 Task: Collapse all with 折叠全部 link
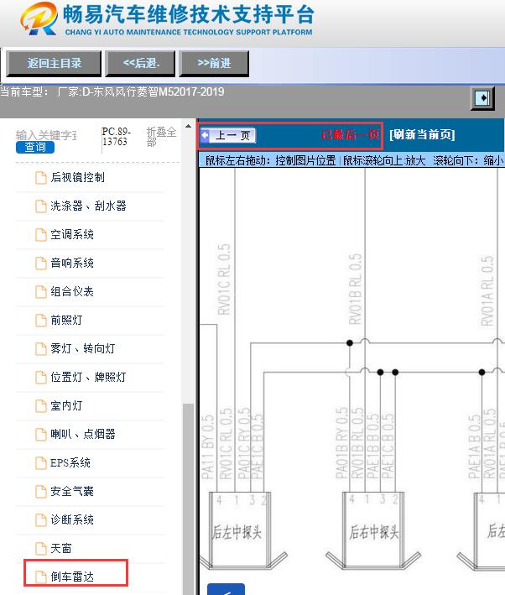pos(161,137)
